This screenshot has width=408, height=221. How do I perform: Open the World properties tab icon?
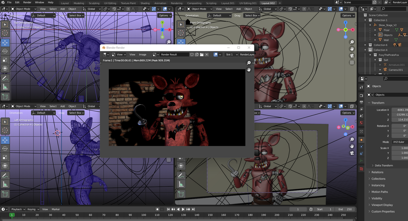[361, 123]
